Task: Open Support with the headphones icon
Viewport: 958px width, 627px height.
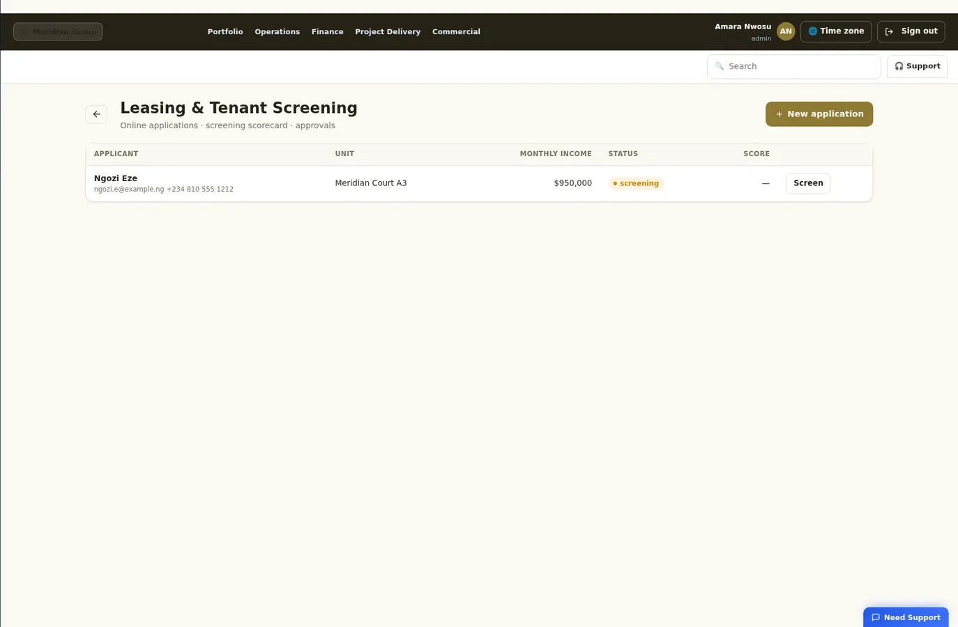Action: (917, 66)
